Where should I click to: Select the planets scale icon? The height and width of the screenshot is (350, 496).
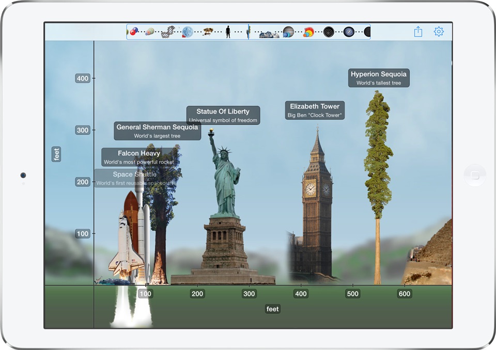click(x=288, y=32)
